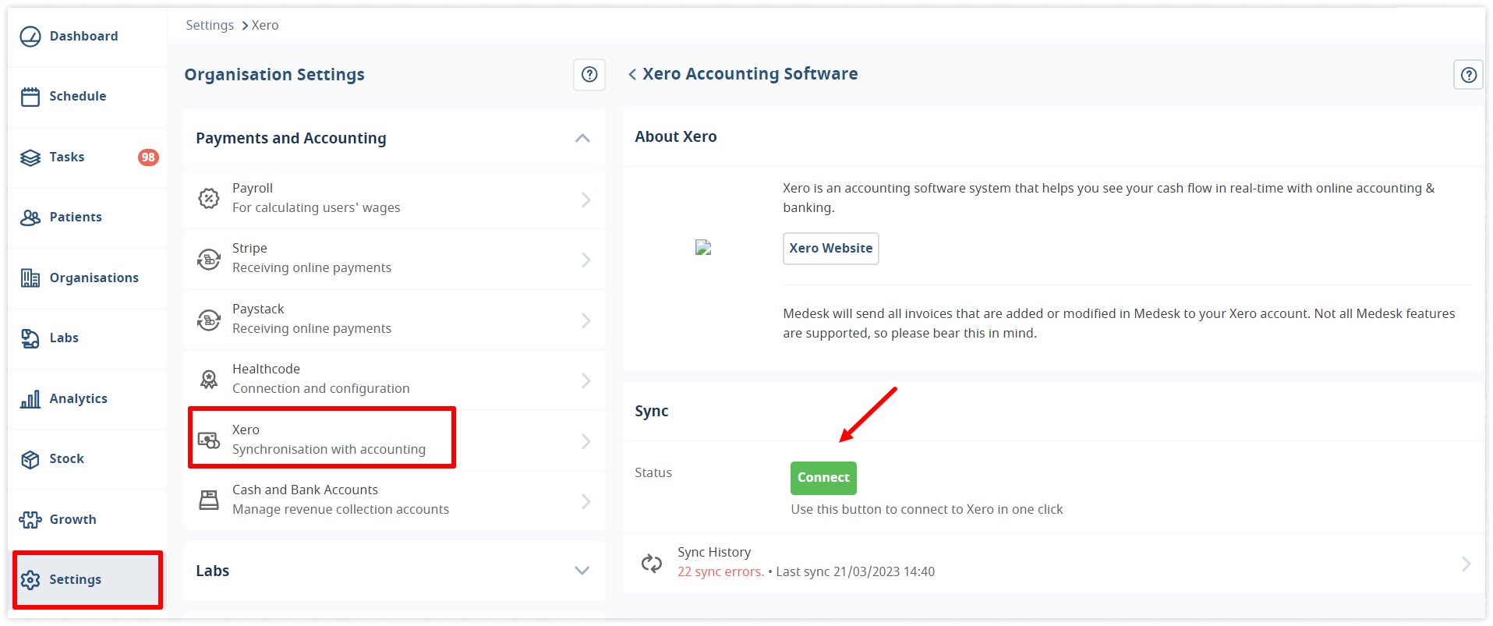Click the broken Xero logo image
This screenshot has width=1493, height=626.
703,248
